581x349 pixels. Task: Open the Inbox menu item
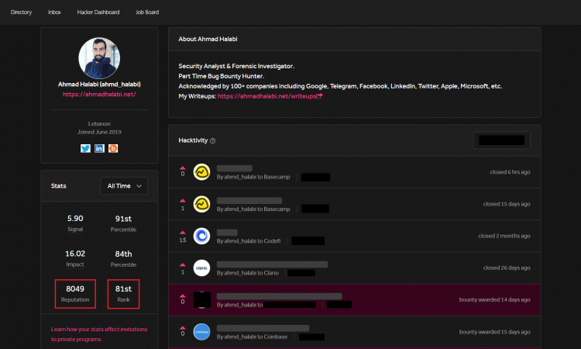(54, 12)
